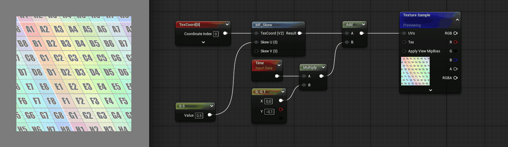Click the Texture Sample R output pin

(456, 42)
